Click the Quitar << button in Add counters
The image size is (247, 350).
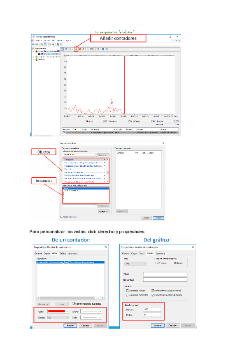click(x=122, y=211)
